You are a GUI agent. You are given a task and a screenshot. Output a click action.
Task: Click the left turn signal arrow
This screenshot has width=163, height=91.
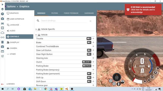[x=145, y=81]
